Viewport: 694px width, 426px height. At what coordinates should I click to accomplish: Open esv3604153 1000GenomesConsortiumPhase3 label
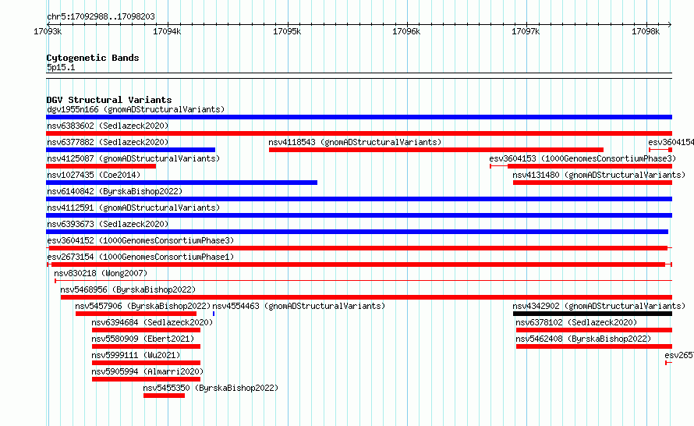(x=582, y=158)
